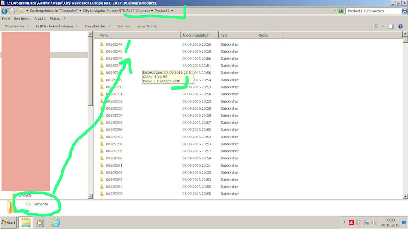The image size is (408, 229).
Task: Open the 'Freigeben für' dropdown
Action: tap(98, 26)
